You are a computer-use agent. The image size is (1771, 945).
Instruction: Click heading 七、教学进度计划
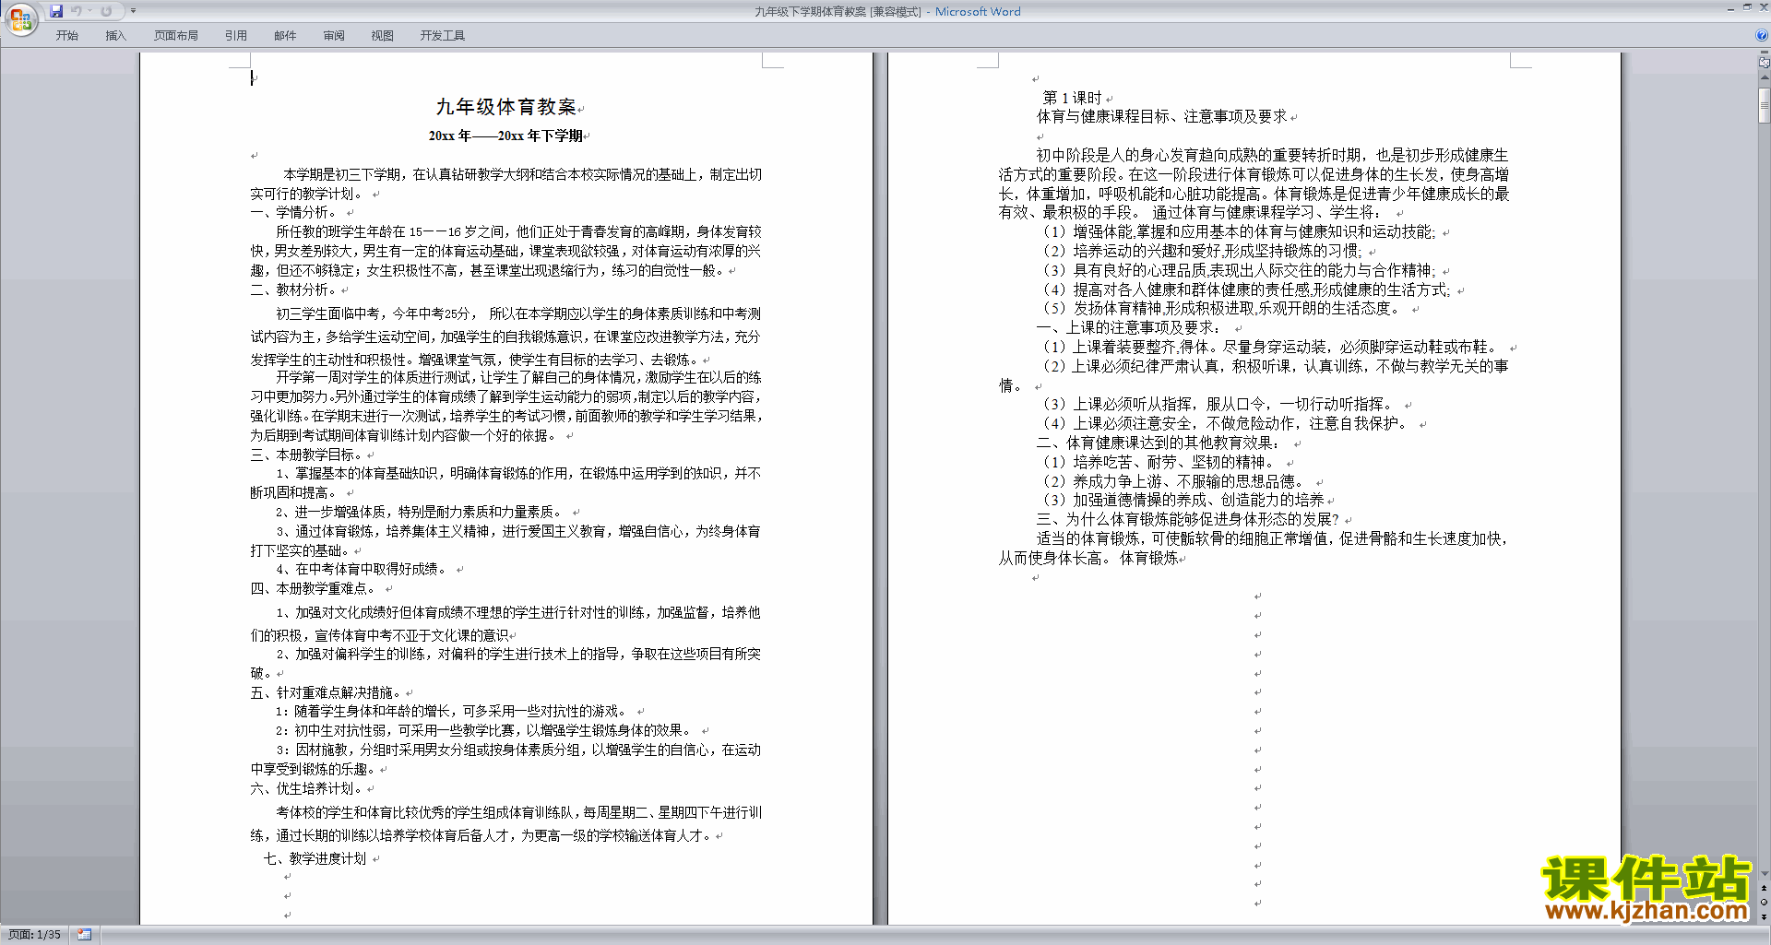pos(315,858)
